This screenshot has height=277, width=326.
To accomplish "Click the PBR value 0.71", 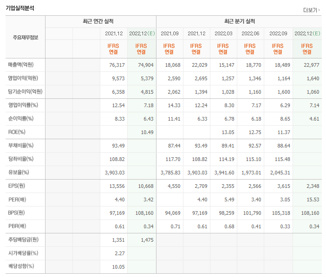I will [176, 226].
